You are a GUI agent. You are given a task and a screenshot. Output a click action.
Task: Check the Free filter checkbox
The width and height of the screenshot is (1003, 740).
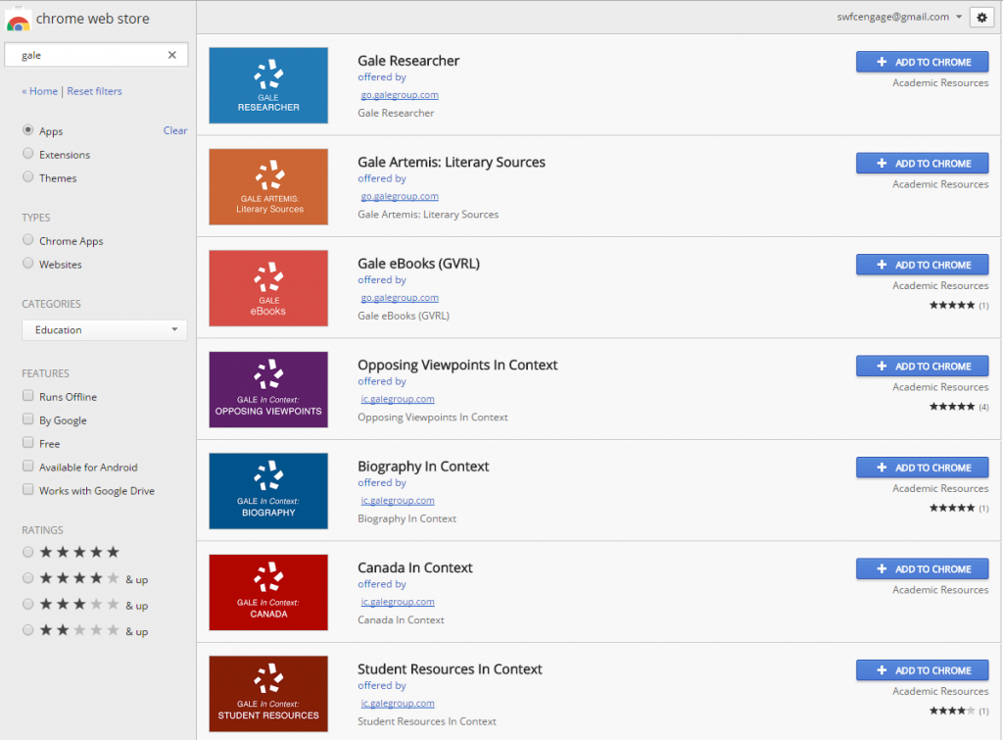(28, 443)
